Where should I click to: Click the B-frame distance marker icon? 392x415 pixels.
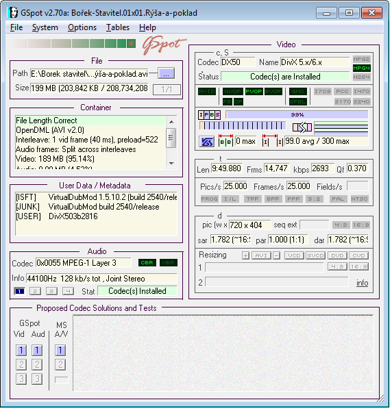225,140
